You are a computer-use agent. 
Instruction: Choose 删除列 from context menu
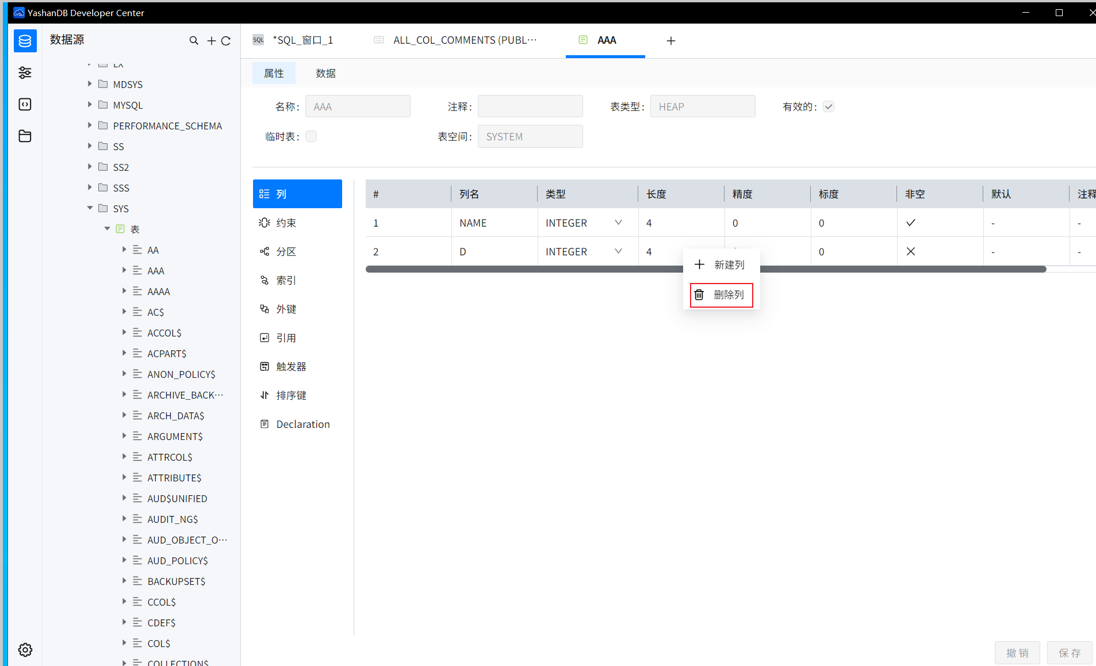pos(721,295)
